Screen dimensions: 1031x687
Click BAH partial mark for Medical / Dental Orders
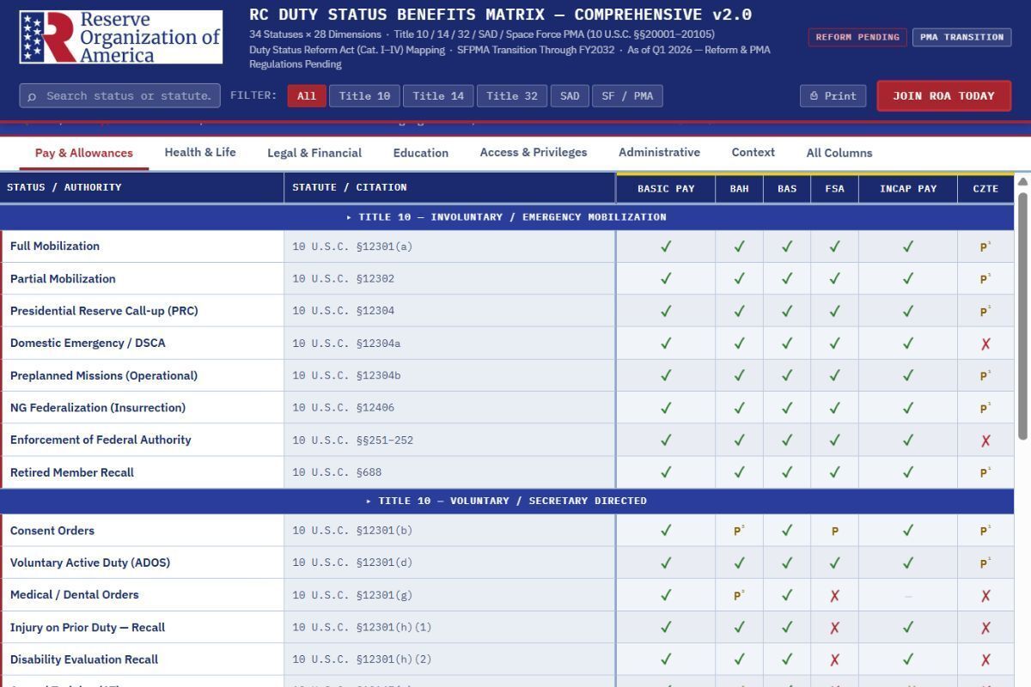739,594
